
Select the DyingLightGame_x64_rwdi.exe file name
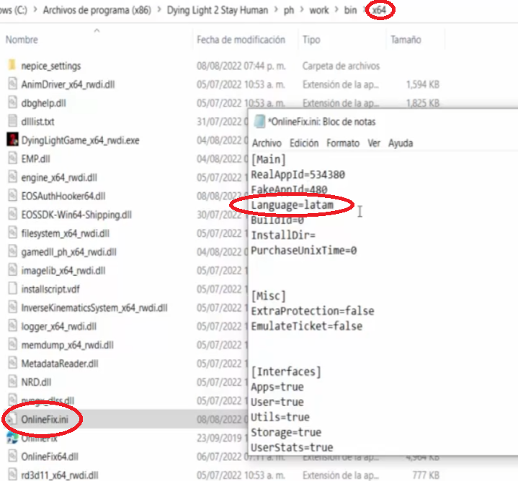click(x=80, y=140)
